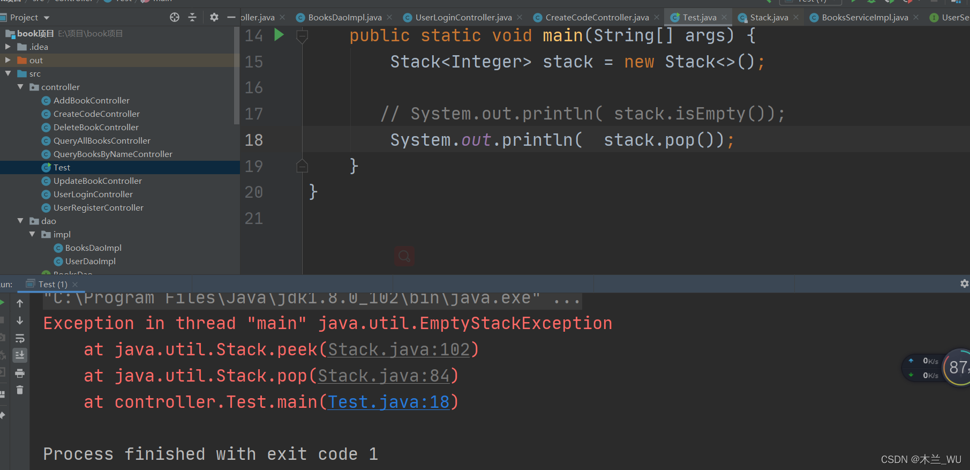Jump down the stack trace with down arrow

click(x=20, y=320)
